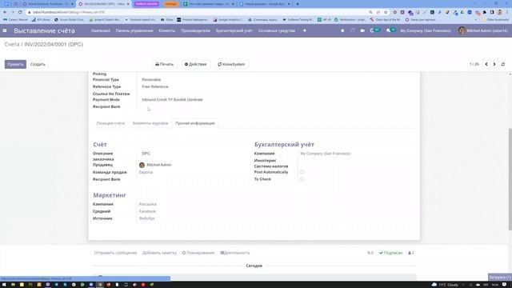Switch to the Google Docs browser tab
This screenshot has width=512, height=288.
(266, 4)
